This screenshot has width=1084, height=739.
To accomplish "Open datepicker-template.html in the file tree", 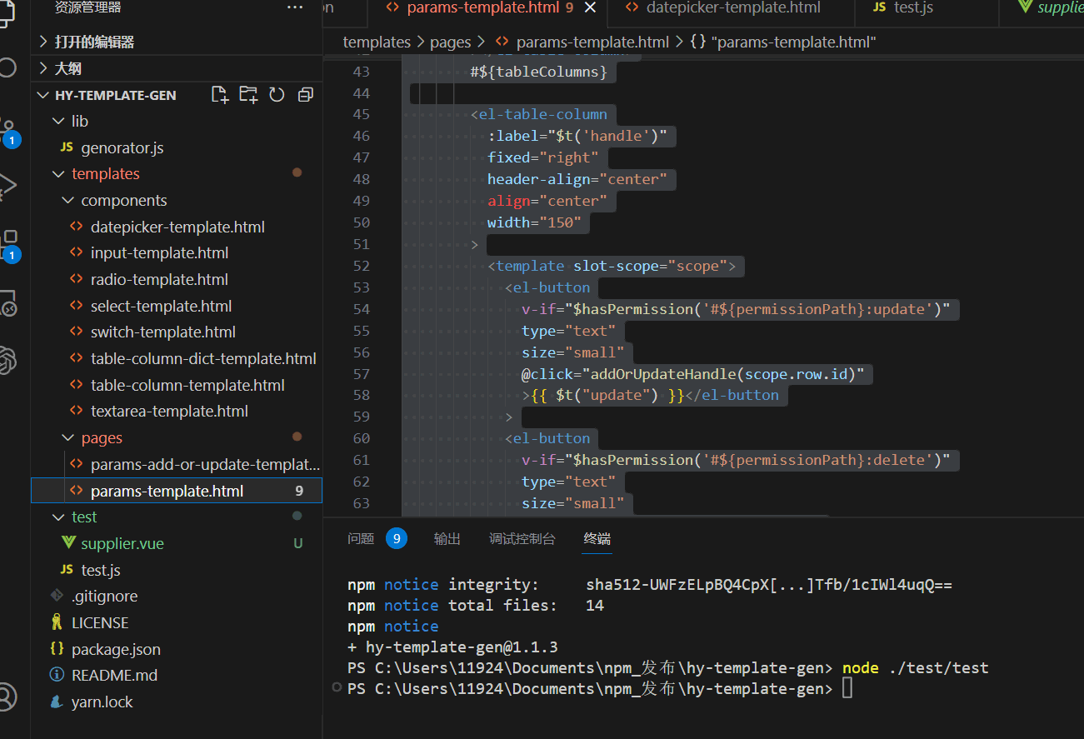I will pos(176,227).
